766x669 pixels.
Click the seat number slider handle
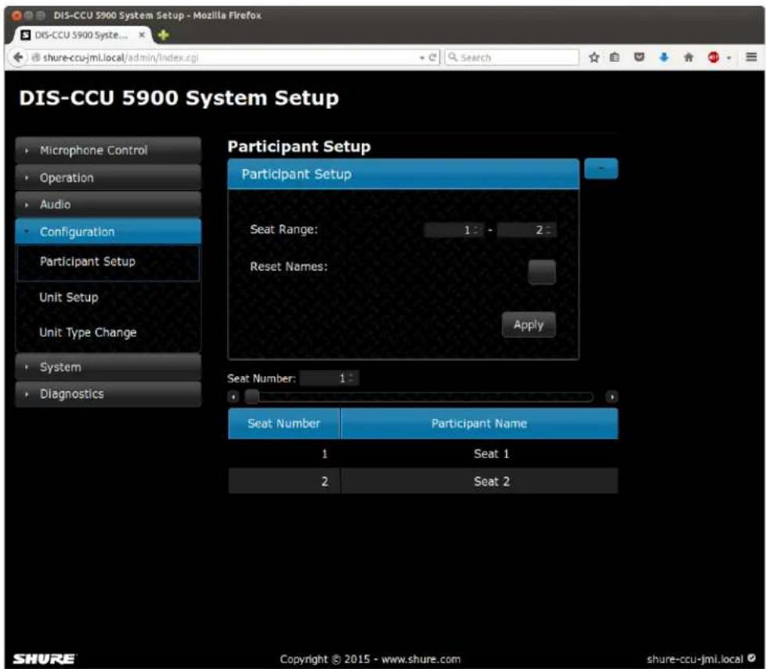(252, 396)
